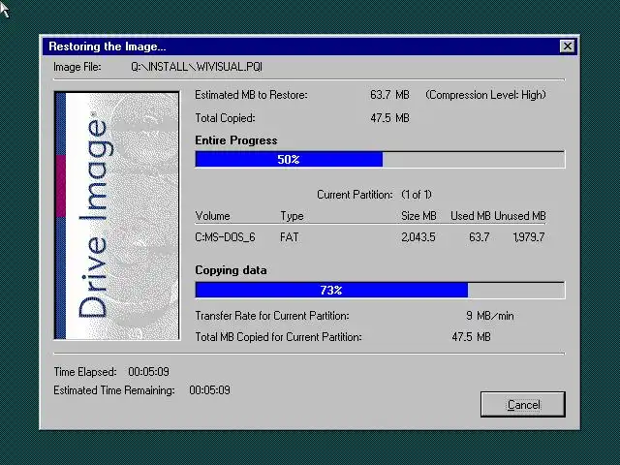This screenshot has height=465, width=620.
Task: Click the Volume column header
Action: click(213, 216)
